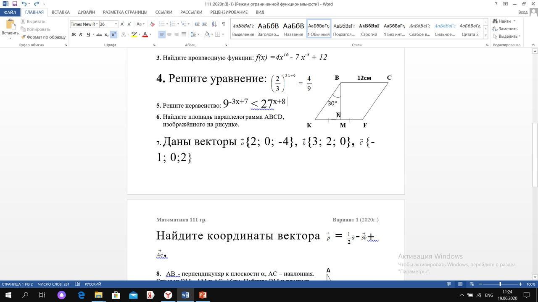Viewport: 538px width, 302px height.
Task: Activate Формат по образцу format painter
Action: coord(43,37)
